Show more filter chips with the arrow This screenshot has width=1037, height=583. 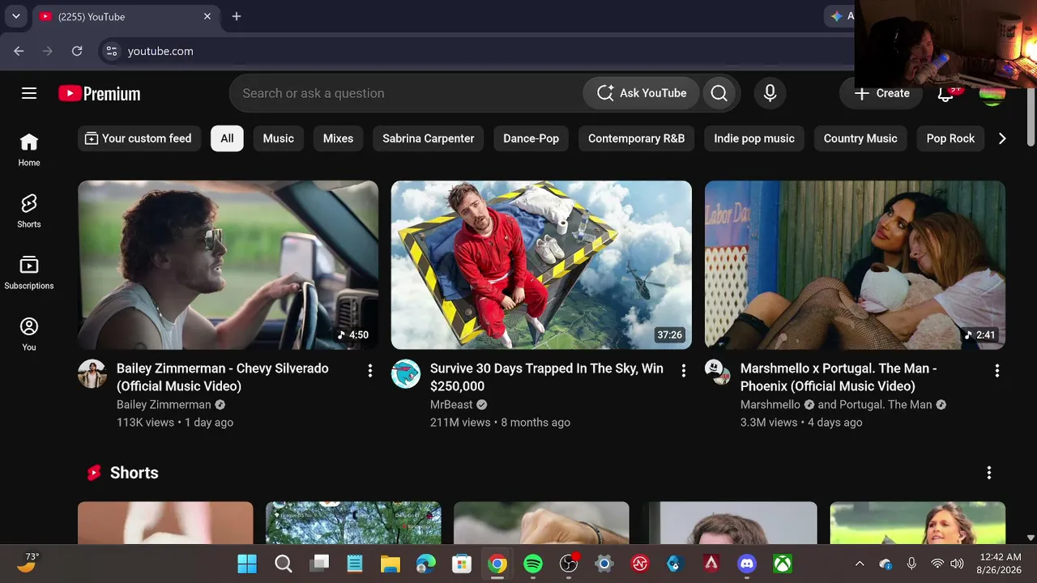pyautogui.click(x=1002, y=138)
